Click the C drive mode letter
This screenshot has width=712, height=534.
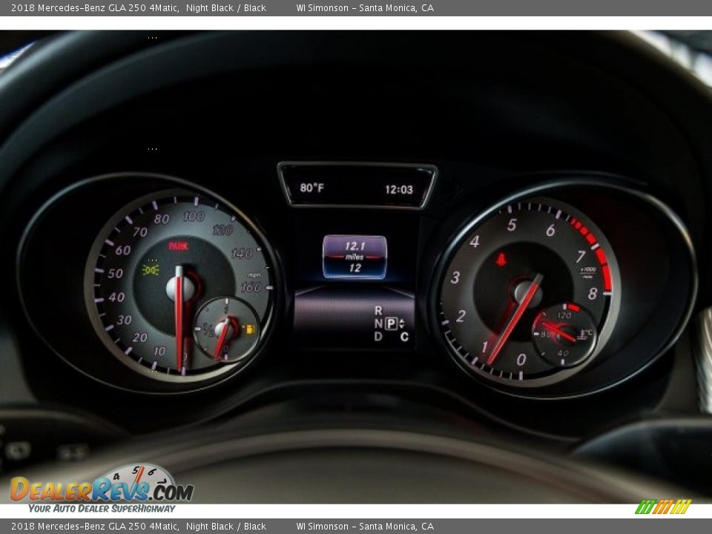(x=404, y=337)
